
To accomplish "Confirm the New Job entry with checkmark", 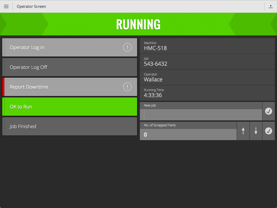I will coord(268,111).
